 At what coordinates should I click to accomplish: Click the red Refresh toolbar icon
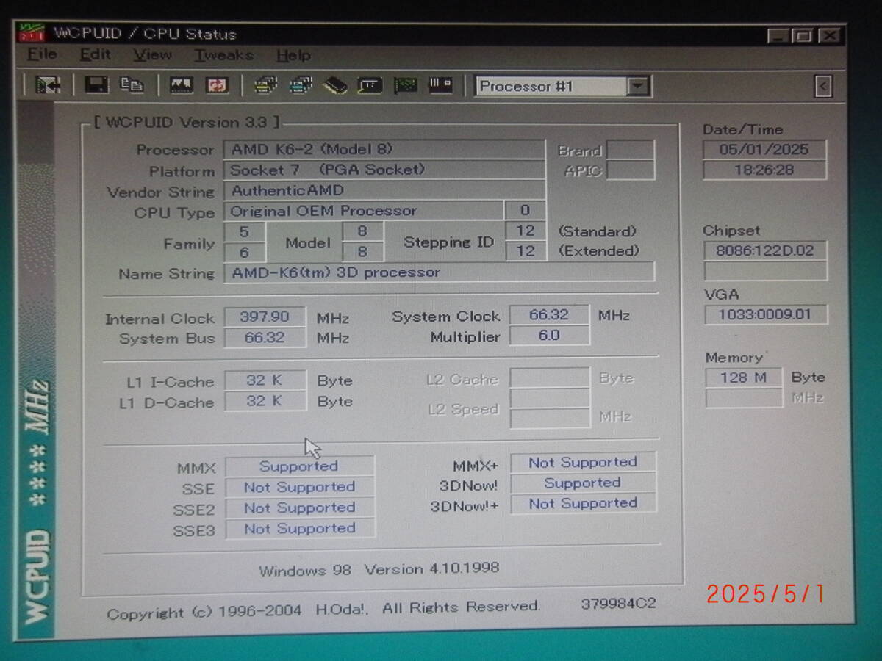(x=219, y=86)
